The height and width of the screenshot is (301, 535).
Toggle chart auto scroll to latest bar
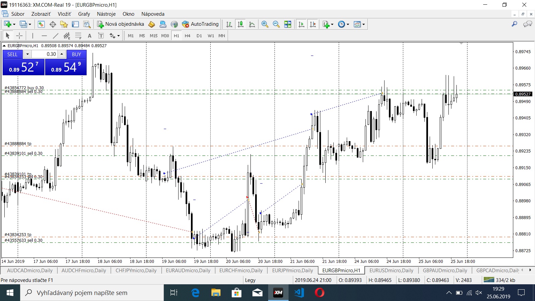tap(301, 24)
